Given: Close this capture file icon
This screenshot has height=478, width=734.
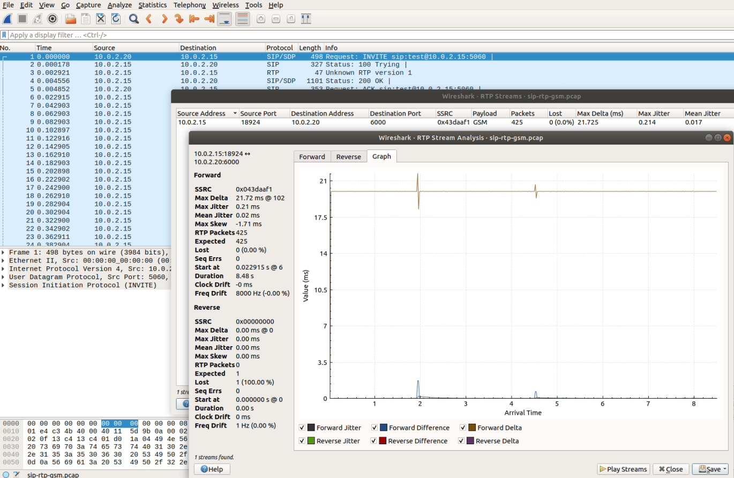Looking at the screenshot, I should coord(101,19).
